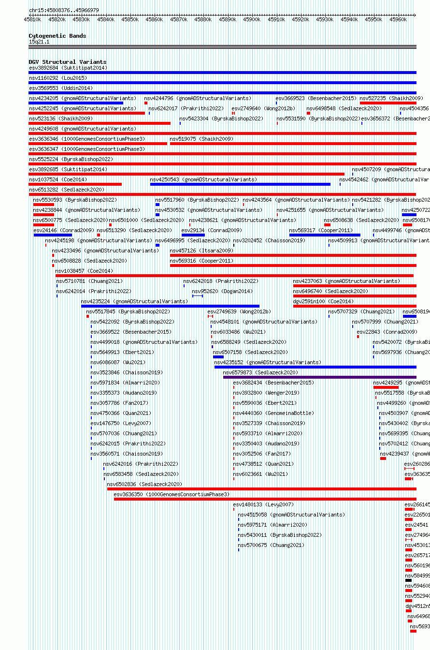Open nsv6579873 (Sedlazeck2020) purple bar label
The height and width of the screenshot is (650, 430).
point(261,372)
